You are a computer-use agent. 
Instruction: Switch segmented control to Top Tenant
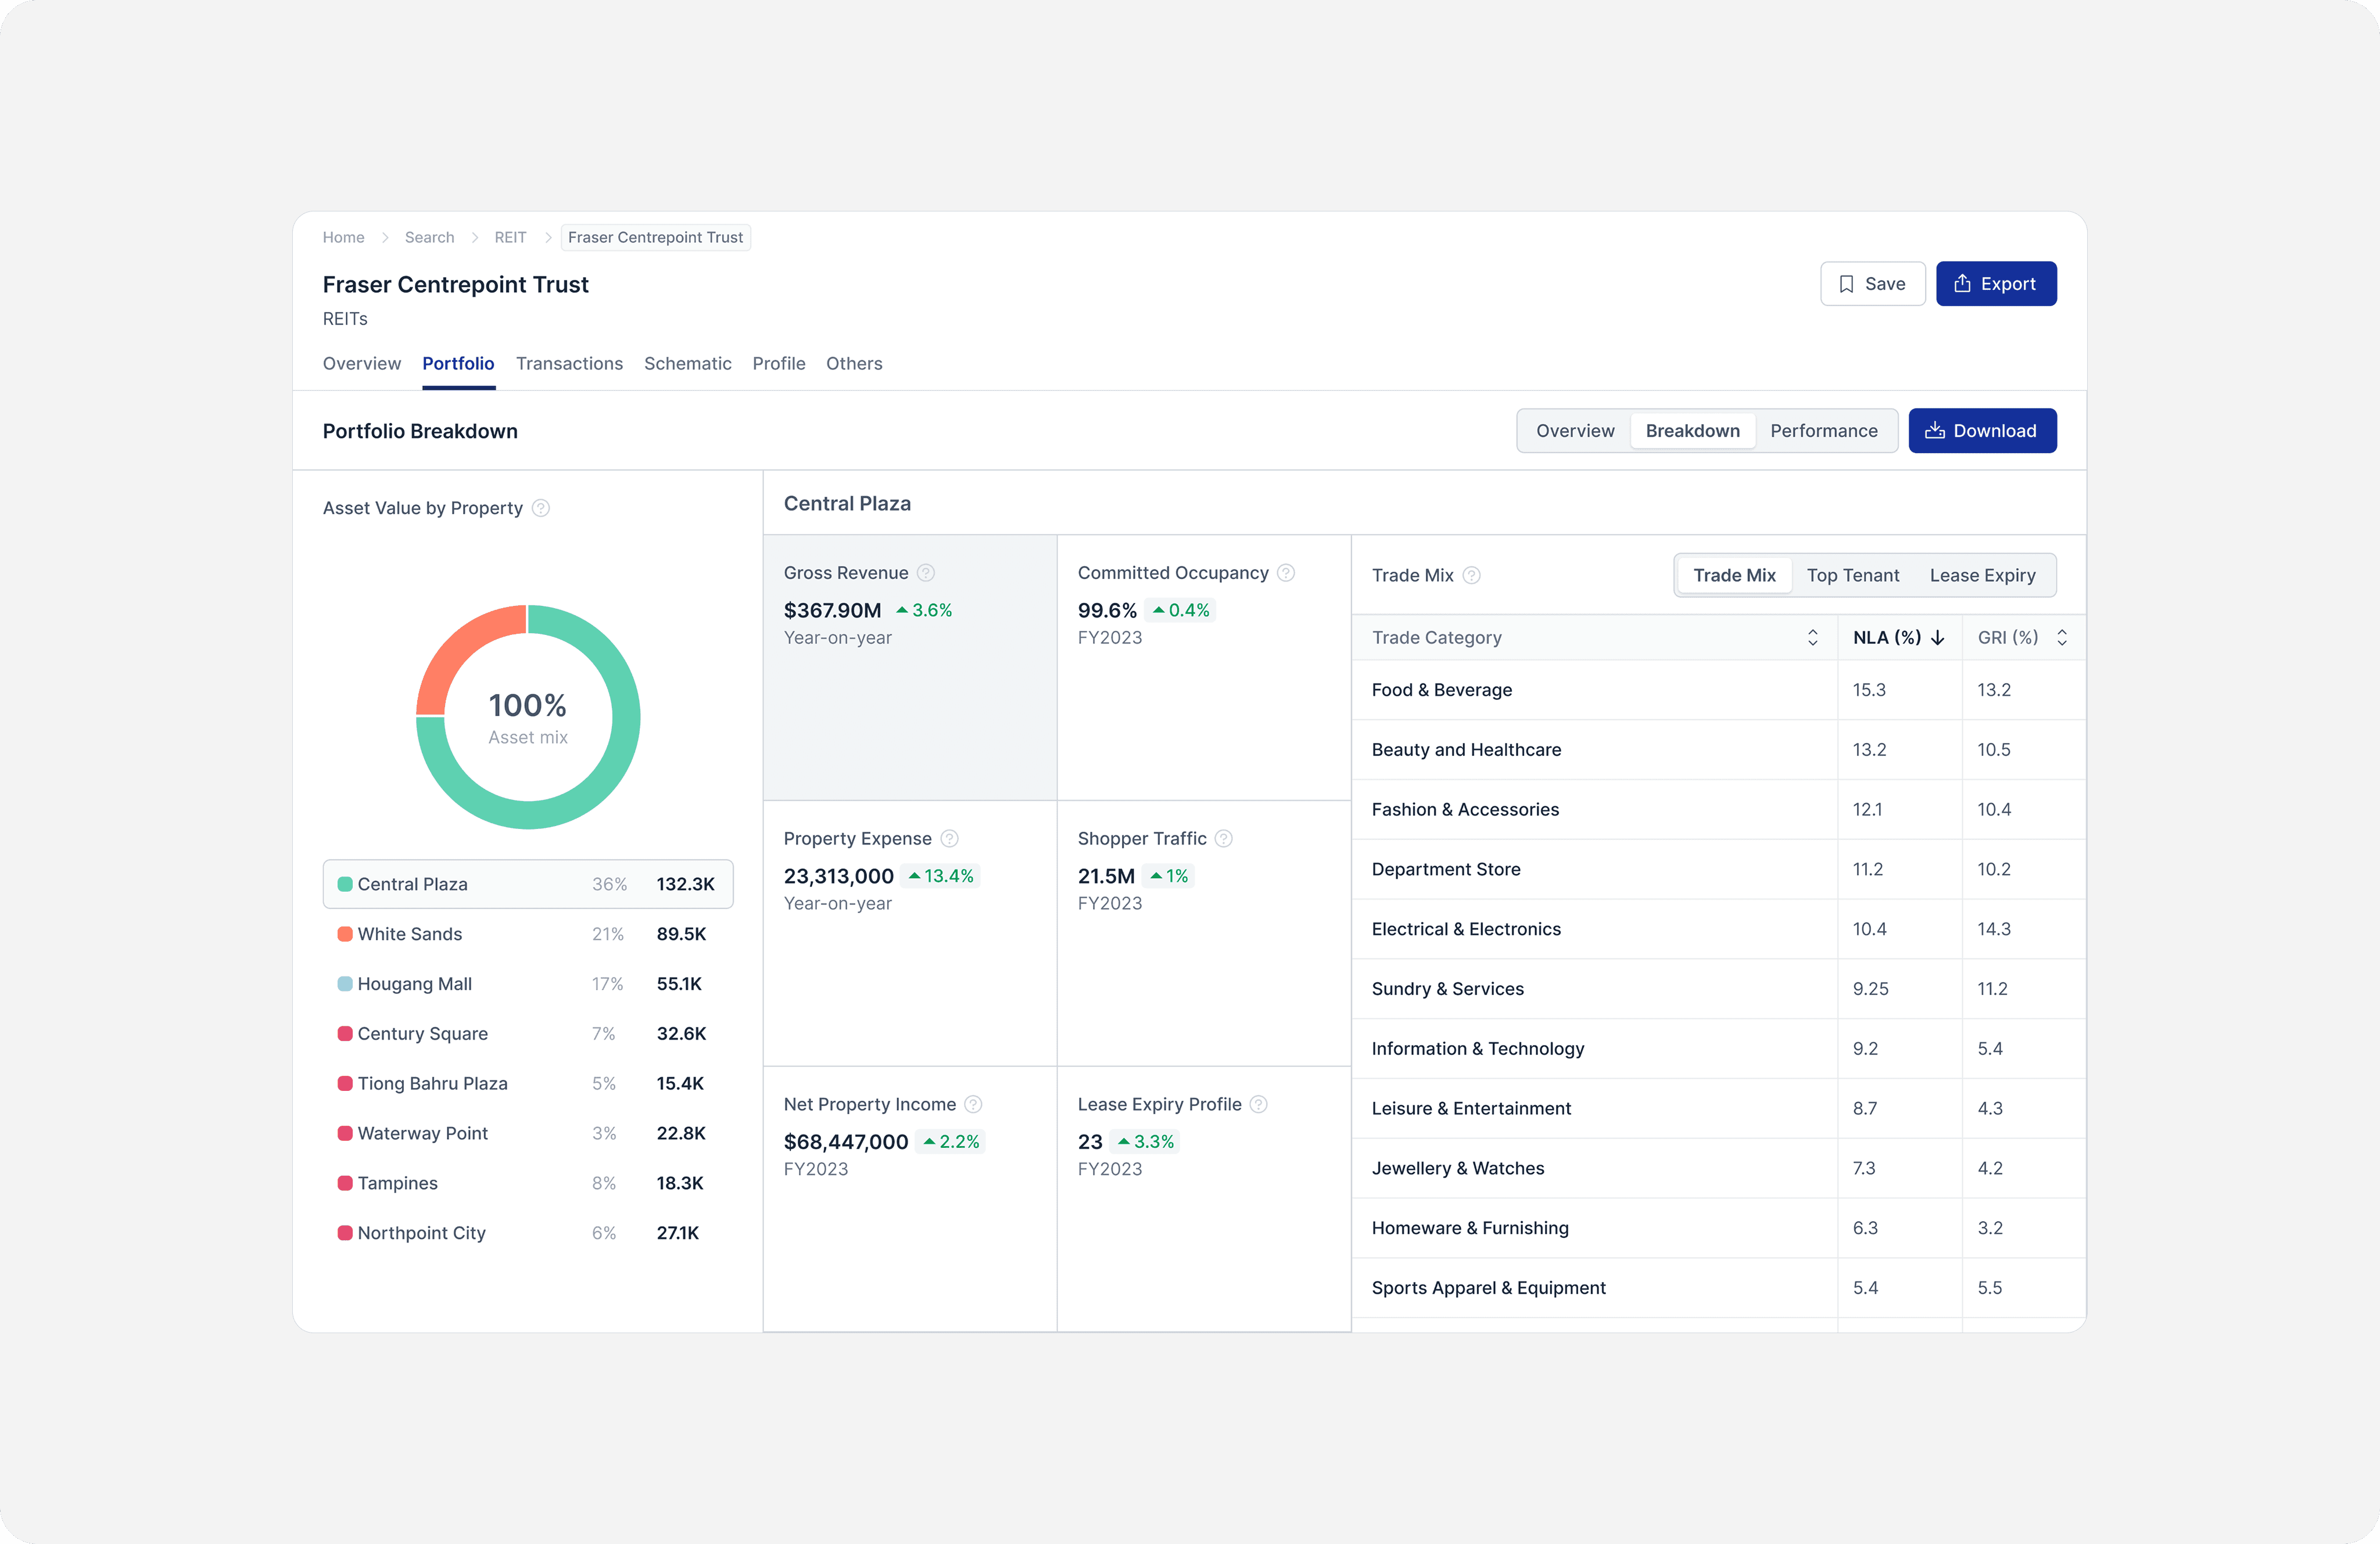1852,576
